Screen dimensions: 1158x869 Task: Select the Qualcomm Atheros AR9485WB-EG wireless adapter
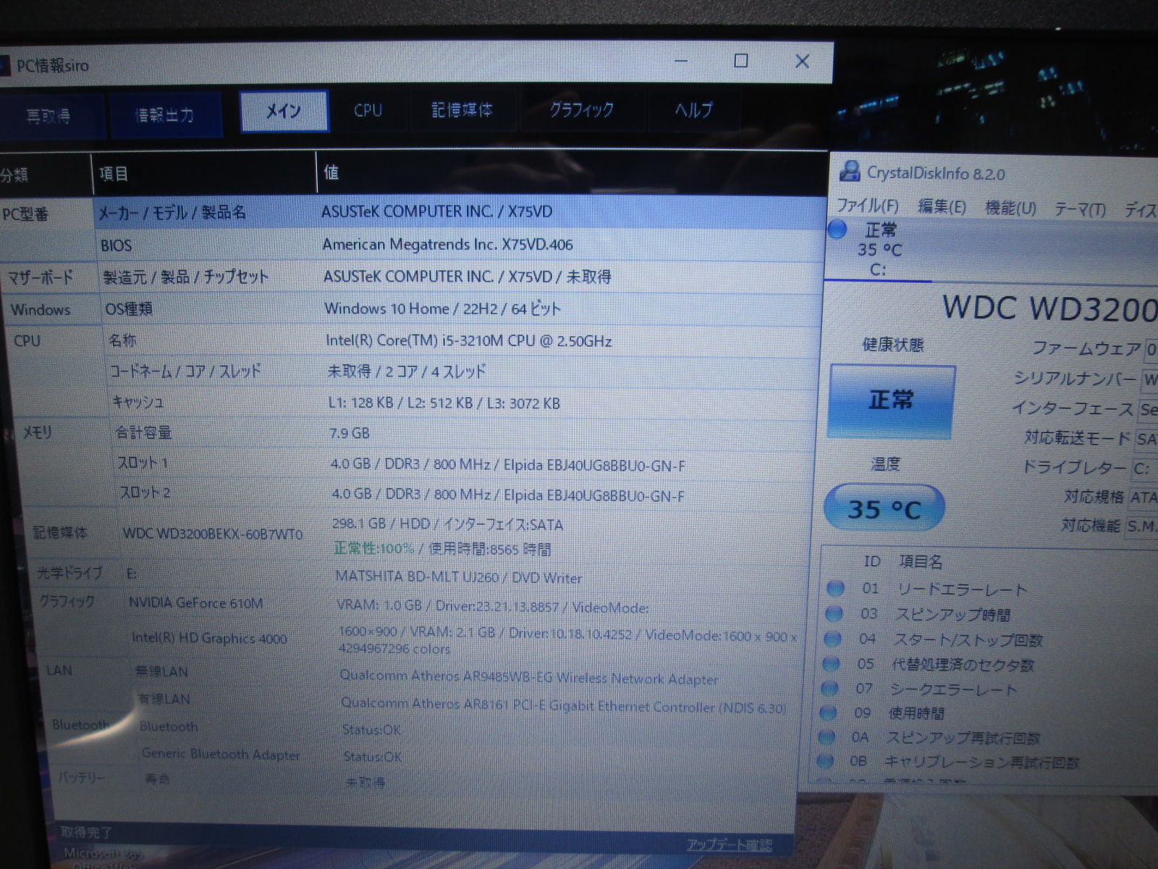[529, 678]
